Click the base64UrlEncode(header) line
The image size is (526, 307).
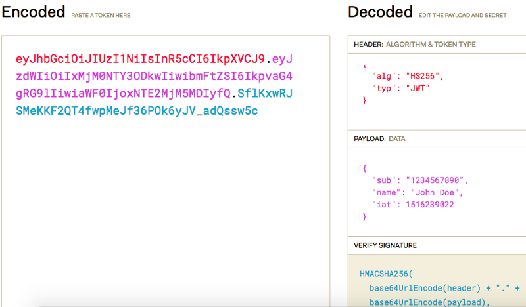click(x=444, y=288)
